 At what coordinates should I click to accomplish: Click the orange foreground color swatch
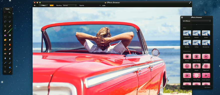pos(52,5)
